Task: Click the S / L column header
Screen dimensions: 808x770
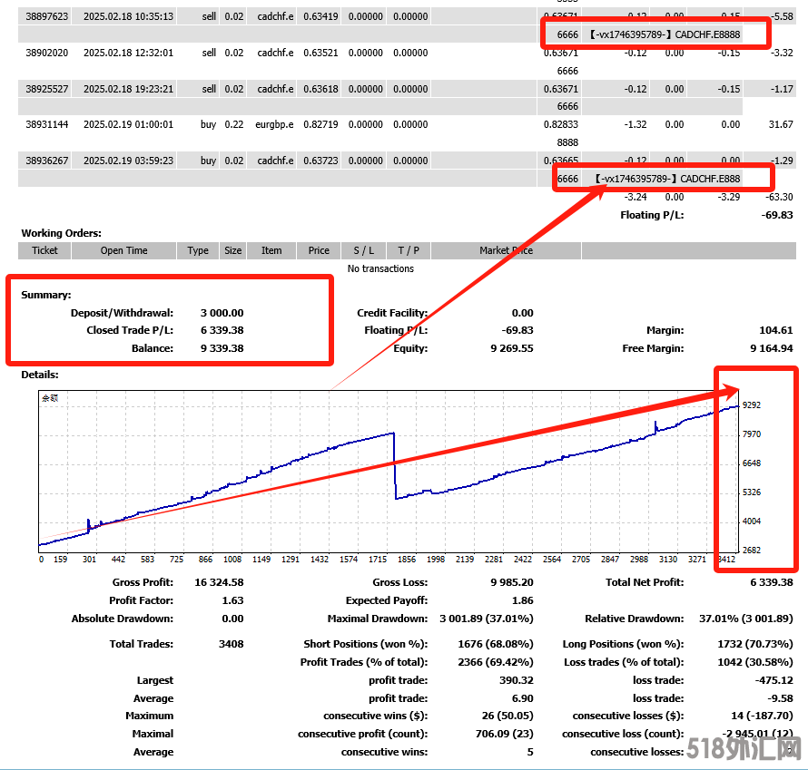Action: 364,250
